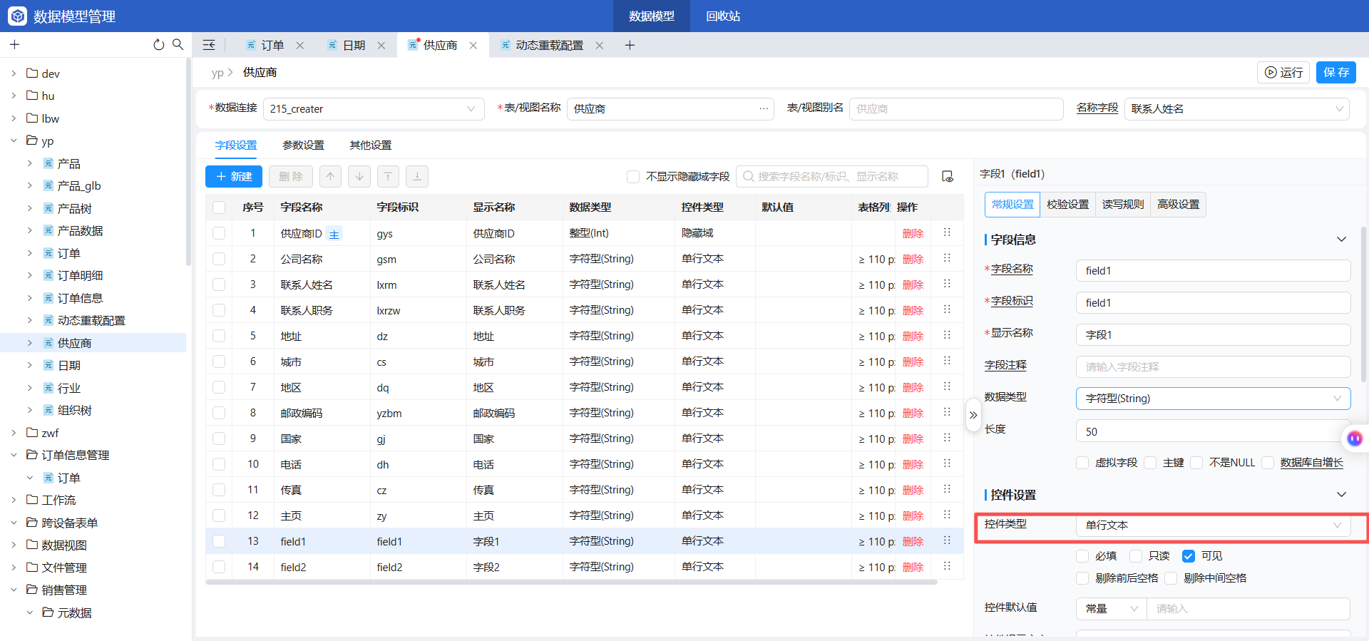
Task: Open the 其他设置 tab
Action: 370,145
